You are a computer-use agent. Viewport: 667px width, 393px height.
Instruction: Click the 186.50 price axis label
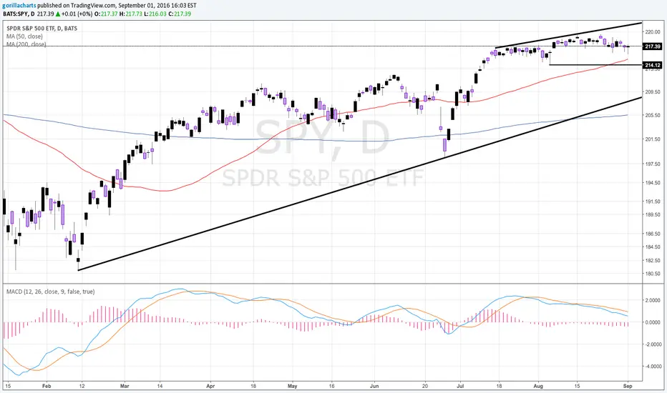[653, 234]
